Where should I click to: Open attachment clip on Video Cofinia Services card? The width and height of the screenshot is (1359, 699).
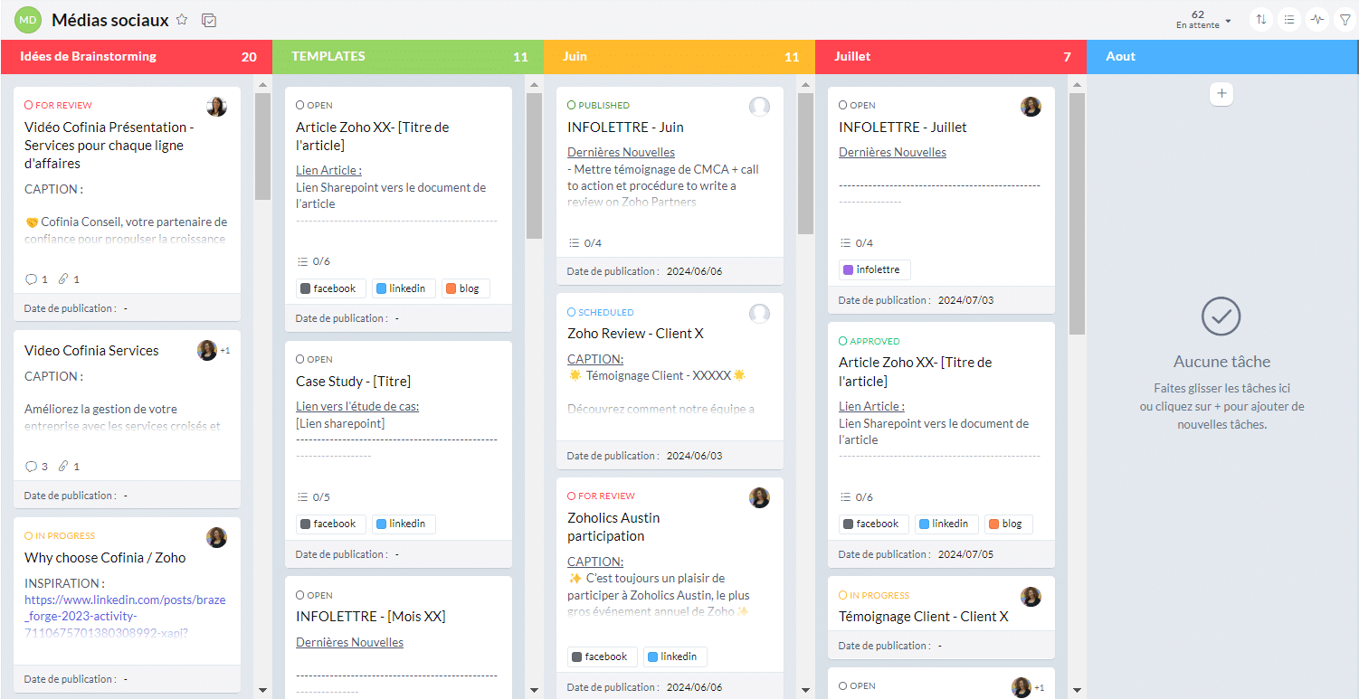click(63, 467)
